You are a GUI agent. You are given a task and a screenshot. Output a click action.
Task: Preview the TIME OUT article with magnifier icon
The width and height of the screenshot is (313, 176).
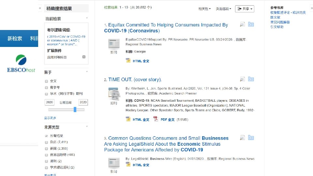point(242,79)
